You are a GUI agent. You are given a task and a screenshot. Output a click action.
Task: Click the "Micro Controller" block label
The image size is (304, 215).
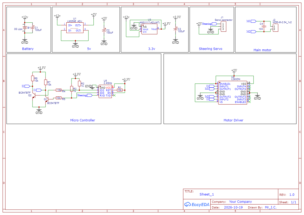point(83,120)
